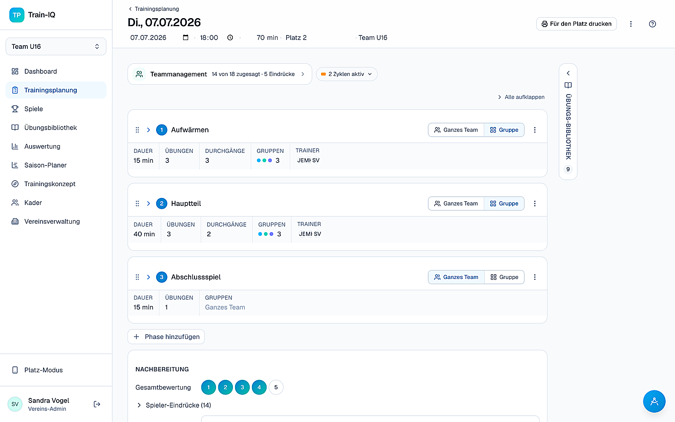Viewport: 675px width, 422px height.
Task: Click Phase hinzufügen button
Action: tap(166, 337)
